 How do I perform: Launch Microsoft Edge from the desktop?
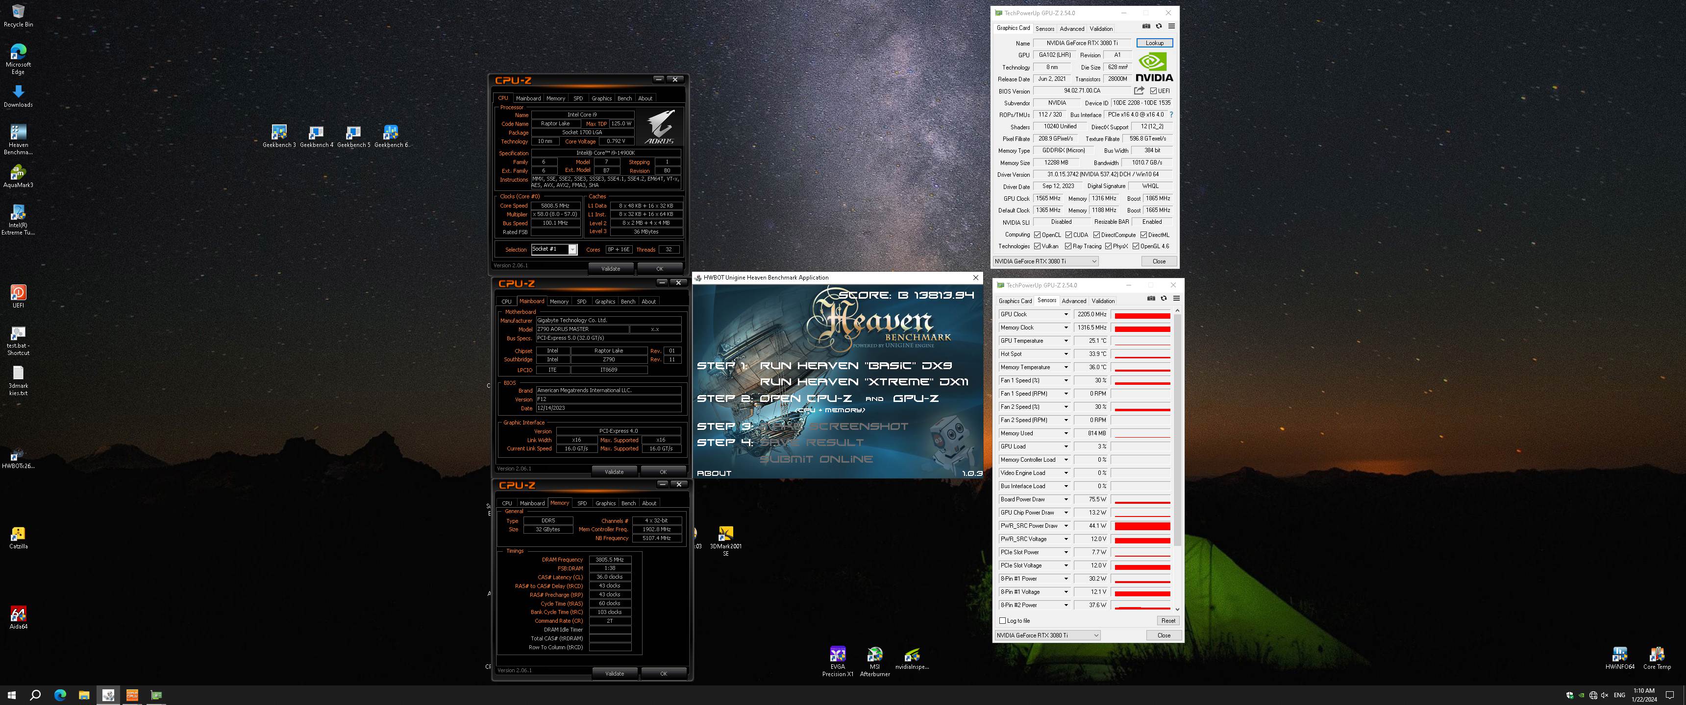18,59
